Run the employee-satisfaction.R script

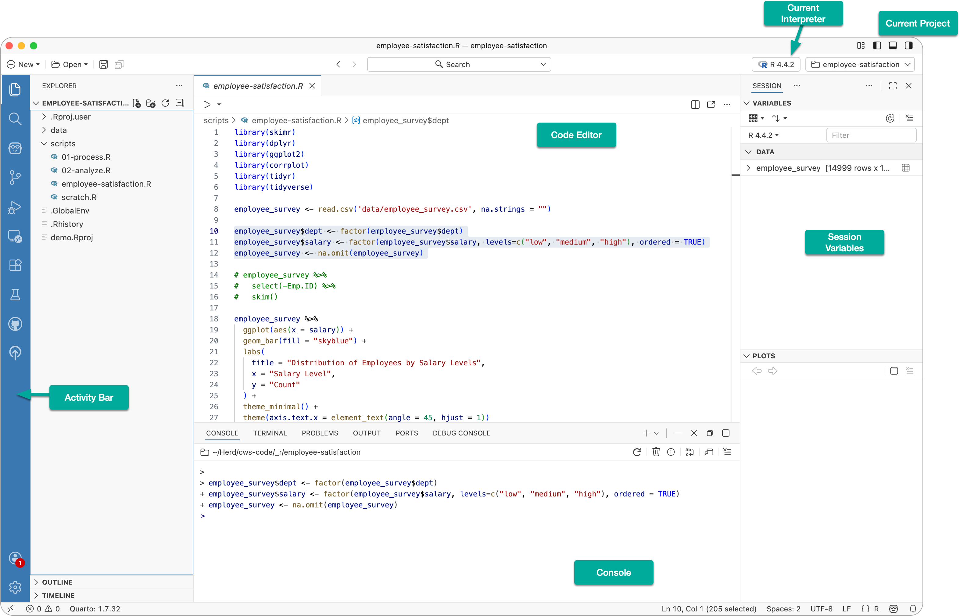click(206, 104)
